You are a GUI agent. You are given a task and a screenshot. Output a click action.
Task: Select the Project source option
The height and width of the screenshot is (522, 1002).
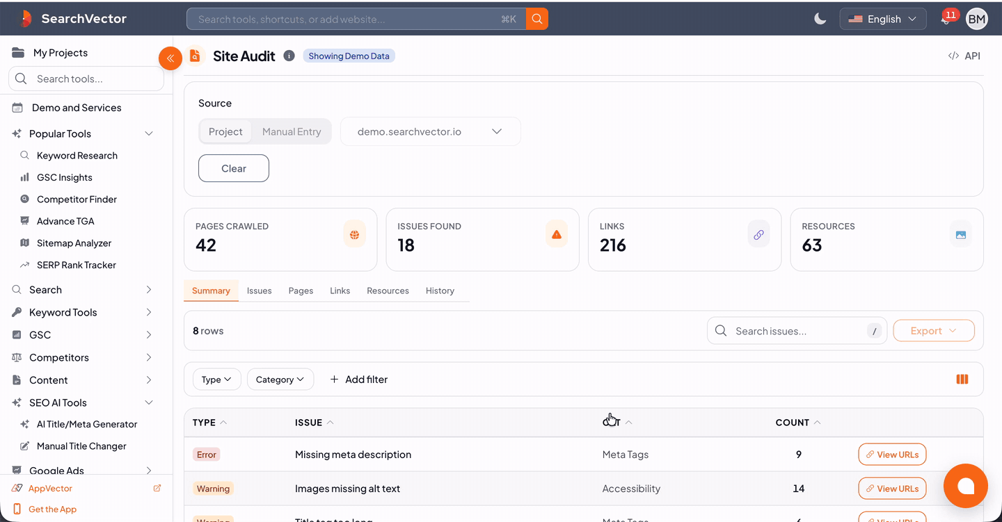225,131
